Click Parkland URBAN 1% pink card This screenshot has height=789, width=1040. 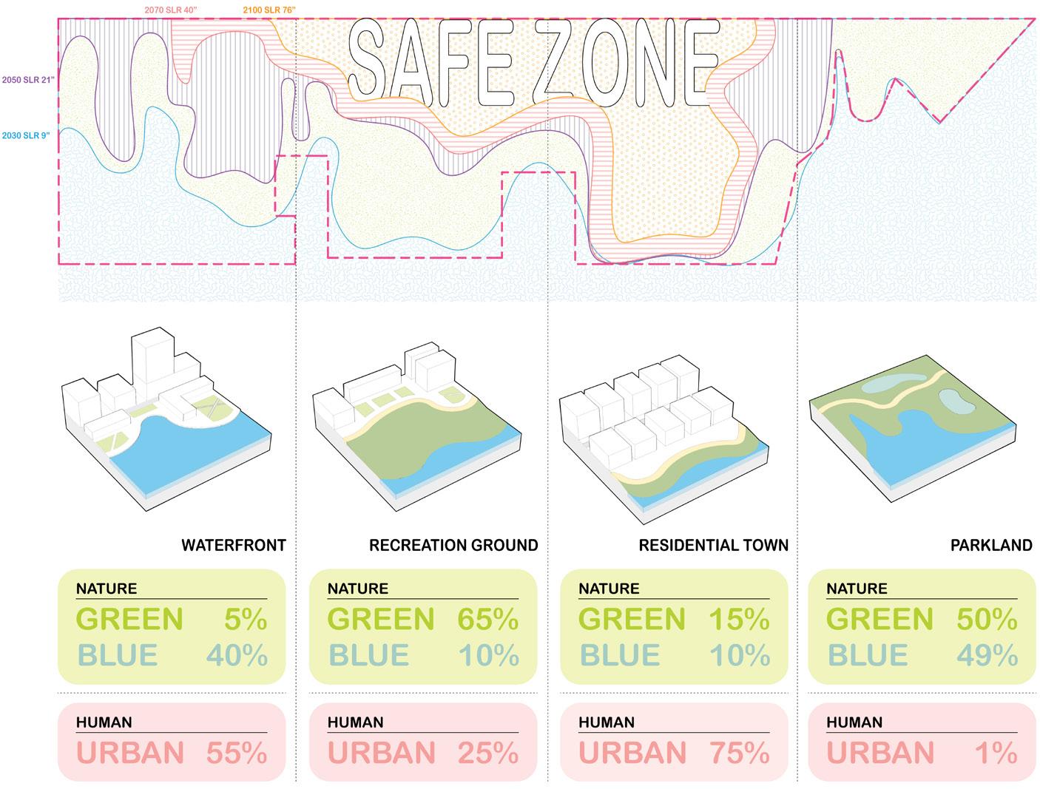[922, 742]
